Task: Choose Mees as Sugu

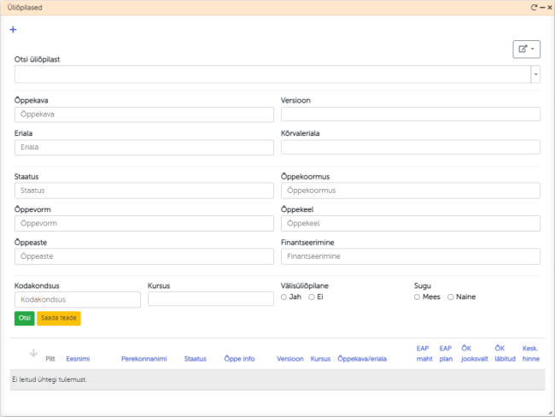Action: (x=417, y=297)
